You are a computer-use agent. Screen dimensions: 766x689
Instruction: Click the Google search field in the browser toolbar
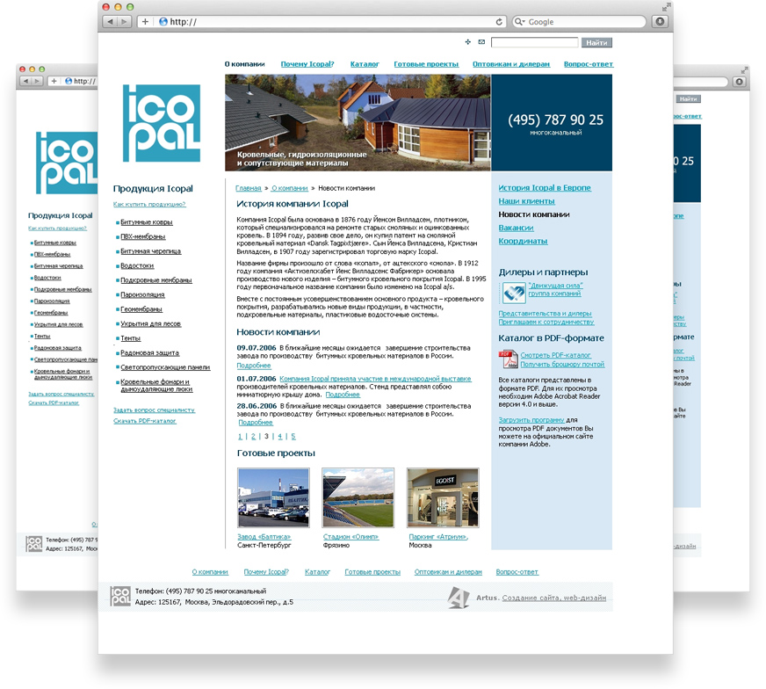(x=580, y=21)
